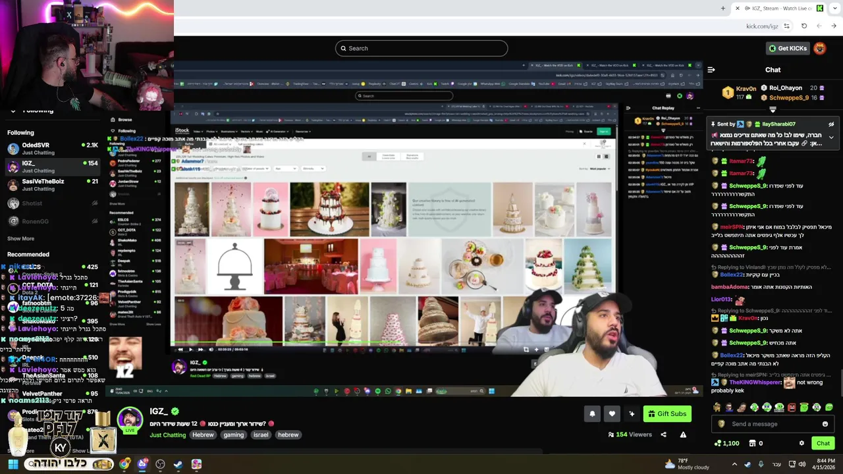Open Chrome from taskbar
The image size is (843, 474).
[x=124, y=464]
